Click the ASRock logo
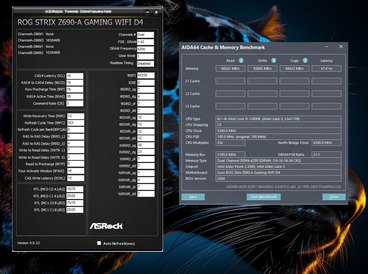The width and height of the screenshot is (368, 274). (x=106, y=226)
